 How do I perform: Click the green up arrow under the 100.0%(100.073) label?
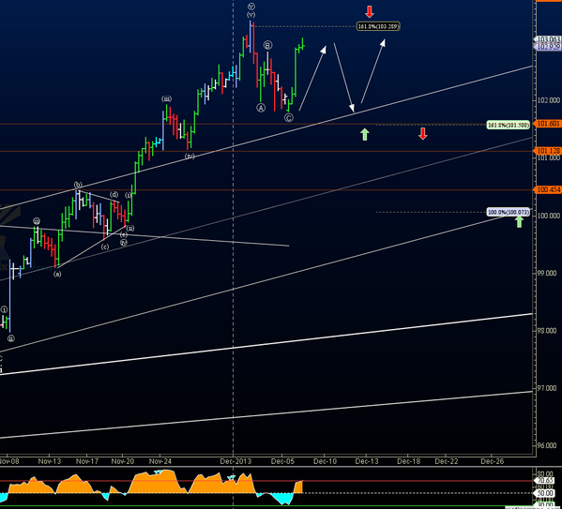pyautogui.click(x=519, y=222)
